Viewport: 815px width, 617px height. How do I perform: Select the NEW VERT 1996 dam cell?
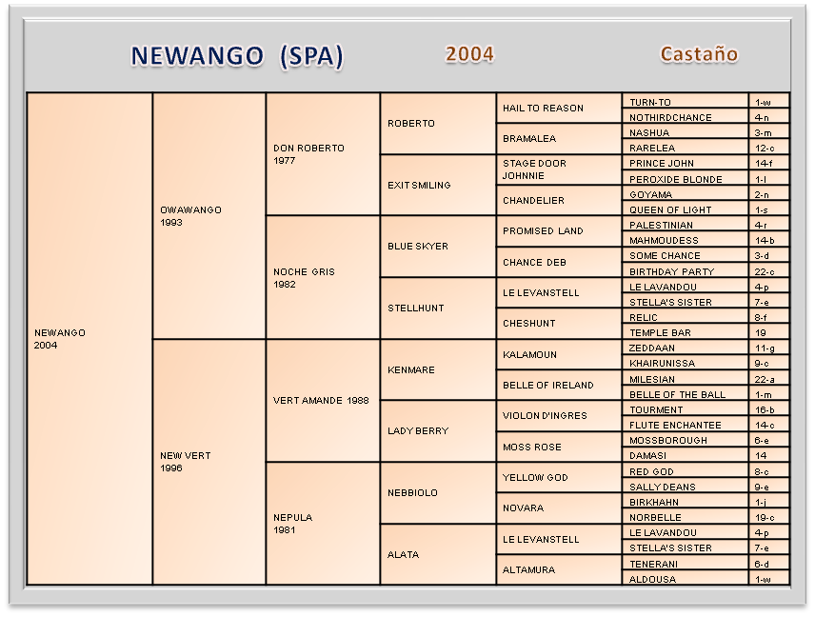tap(209, 462)
